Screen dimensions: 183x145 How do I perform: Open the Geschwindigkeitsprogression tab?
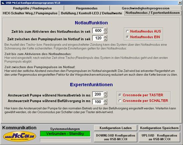pos(145,8)
